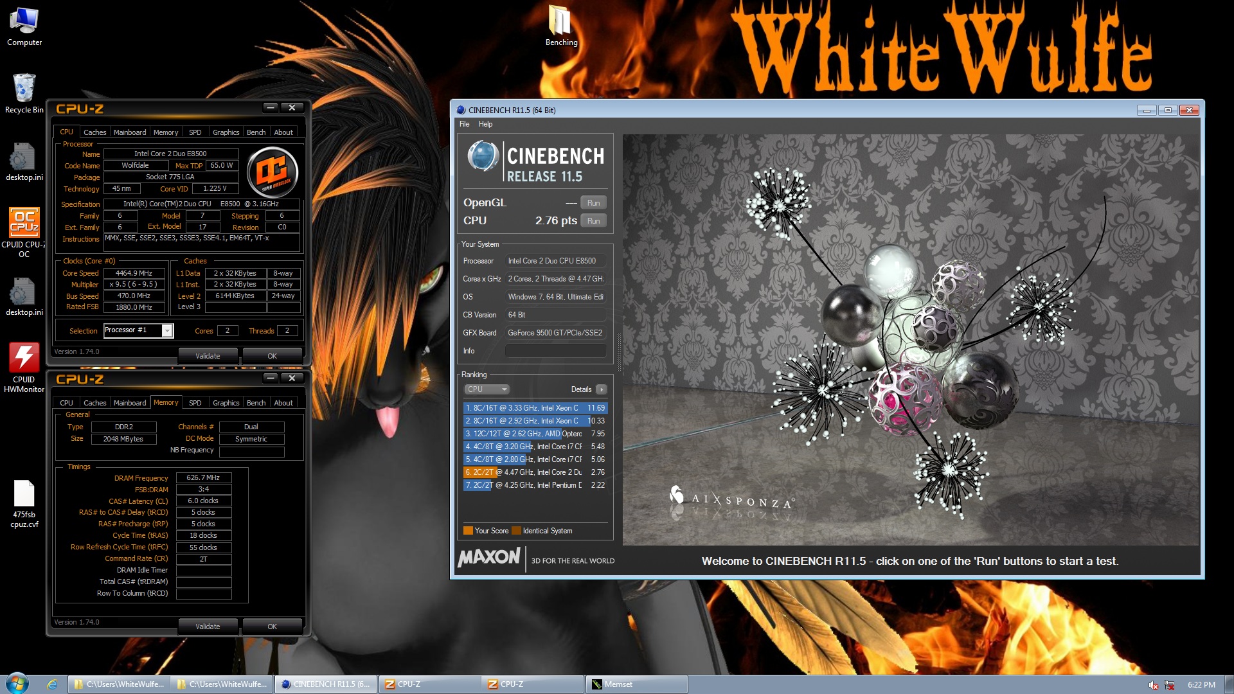Viewport: 1234px width, 694px height.
Task: Launch CPUID HWMonitor shortcut
Action: coord(24,367)
